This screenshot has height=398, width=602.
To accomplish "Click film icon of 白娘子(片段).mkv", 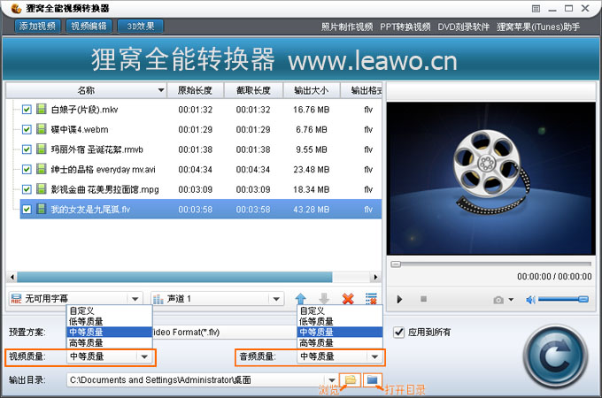I will click(41, 109).
